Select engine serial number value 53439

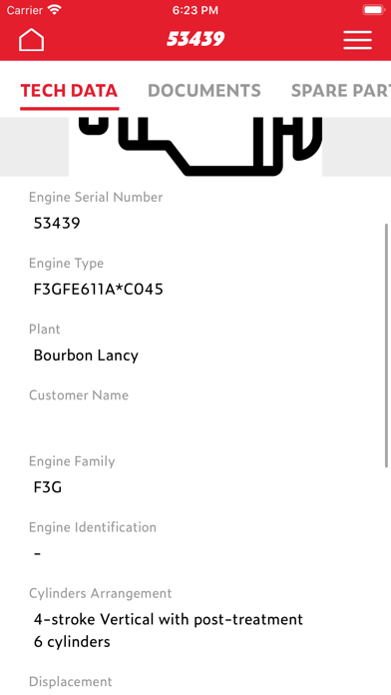57,223
